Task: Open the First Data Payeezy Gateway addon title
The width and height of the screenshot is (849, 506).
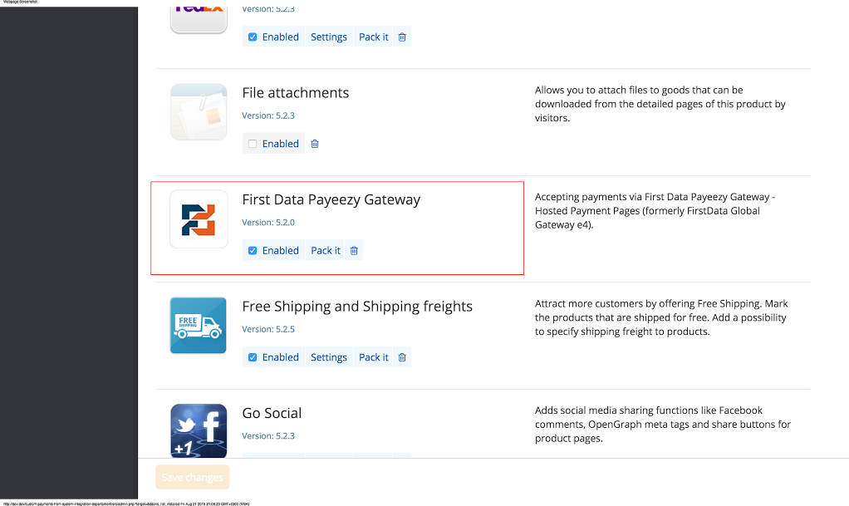Action: pos(331,199)
